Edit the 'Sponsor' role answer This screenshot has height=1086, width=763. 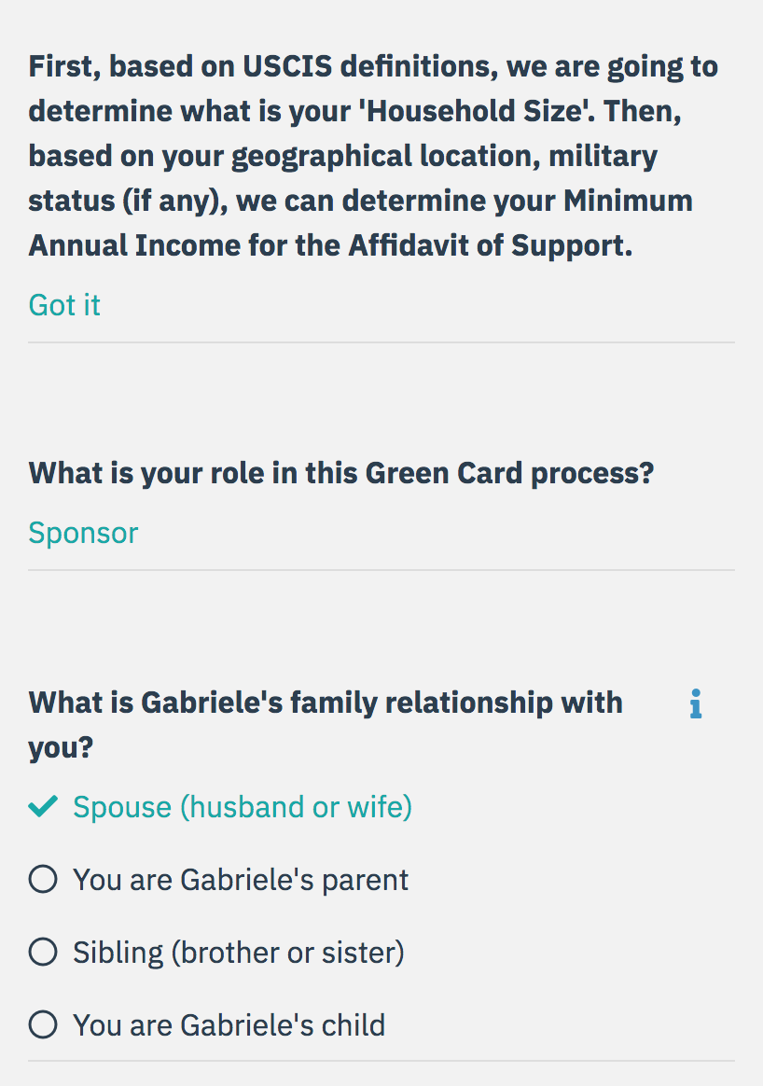[83, 533]
